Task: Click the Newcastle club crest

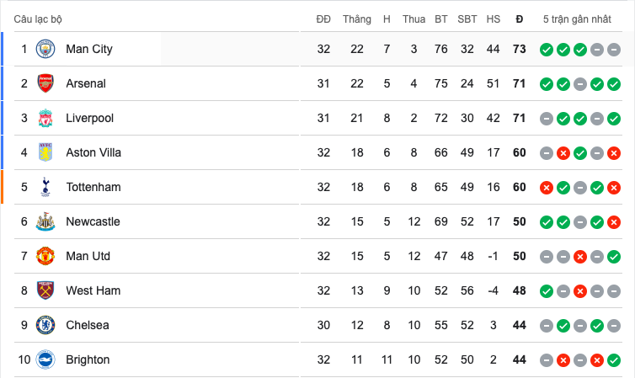Action: [x=45, y=221]
